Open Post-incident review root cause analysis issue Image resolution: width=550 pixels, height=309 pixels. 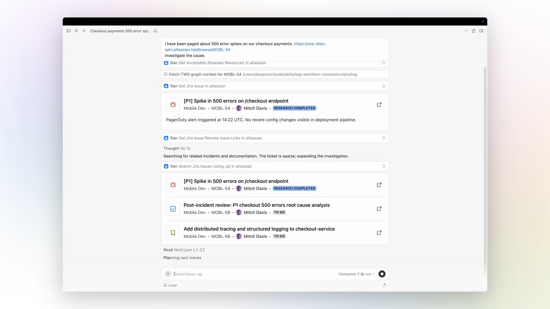click(x=257, y=205)
